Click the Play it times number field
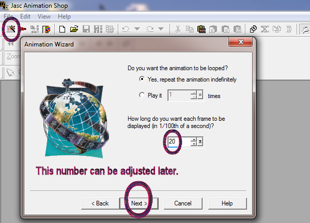This screenshot has height=223, width=310. click(x=179, y=95)
